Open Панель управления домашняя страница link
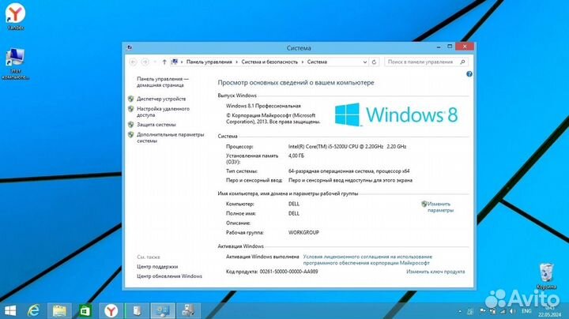569x319 pixels. [163, 82]
